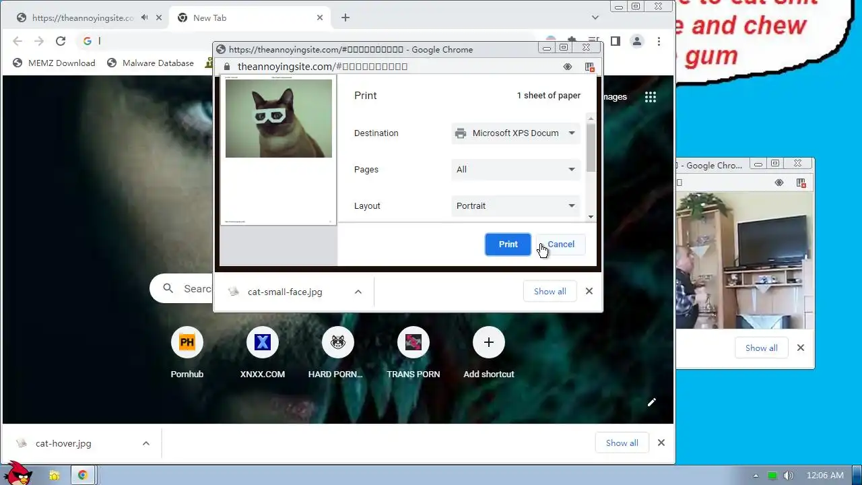Open the HARD PORN shortcut tile
The height and width of the screenshot is (485, 862).
coord(338,352)
